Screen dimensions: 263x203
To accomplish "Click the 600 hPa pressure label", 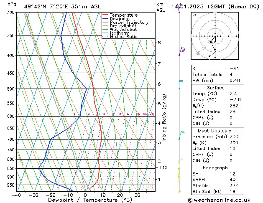I will (12, 116).
